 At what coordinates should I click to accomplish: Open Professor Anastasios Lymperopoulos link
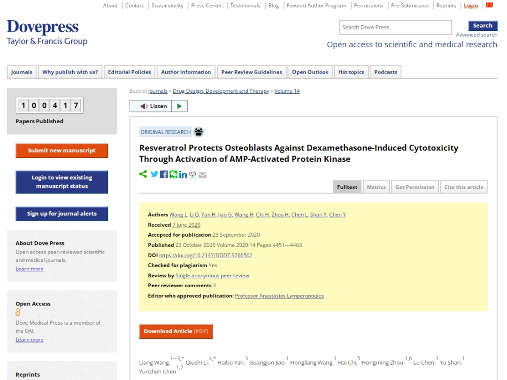click(x=279, y=296)
